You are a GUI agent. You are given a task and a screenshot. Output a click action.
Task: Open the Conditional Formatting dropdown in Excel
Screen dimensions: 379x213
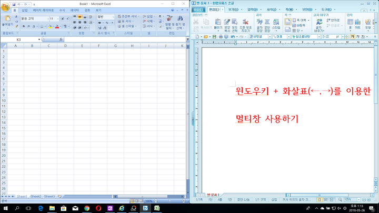[128, 16]
